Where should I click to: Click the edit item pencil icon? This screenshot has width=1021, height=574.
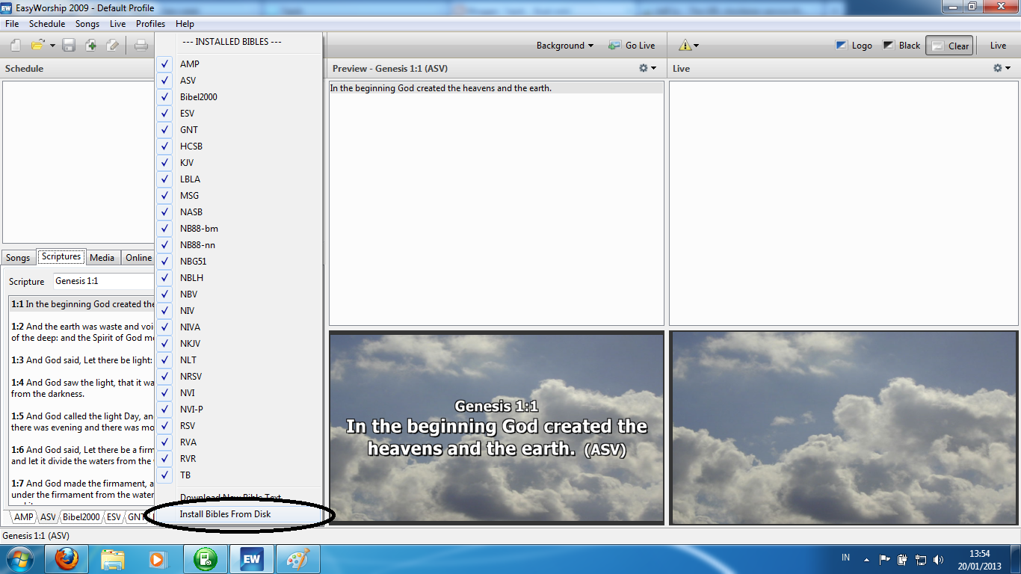pyautogui.click(x=112, y=46)
